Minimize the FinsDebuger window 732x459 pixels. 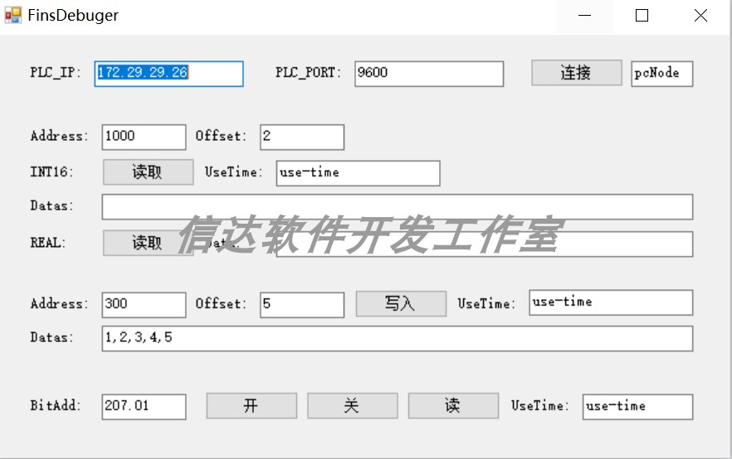(584, 16)
